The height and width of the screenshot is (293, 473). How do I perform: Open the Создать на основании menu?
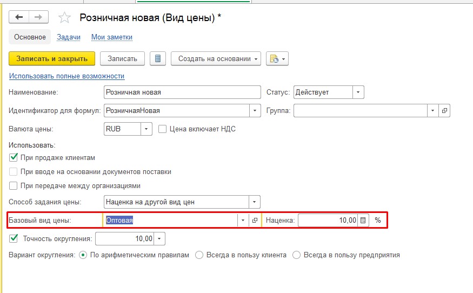[x=216, y=58]
